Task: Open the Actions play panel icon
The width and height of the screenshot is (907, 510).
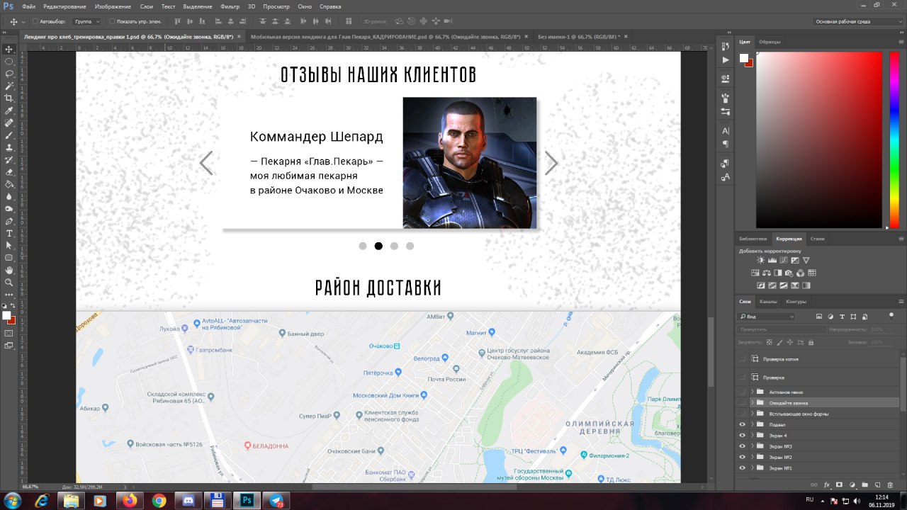Action: click(725, 61)
